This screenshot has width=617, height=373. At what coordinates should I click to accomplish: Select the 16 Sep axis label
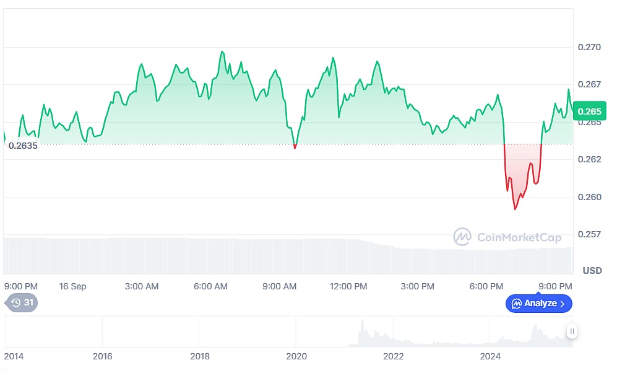(x=74, y=287)
